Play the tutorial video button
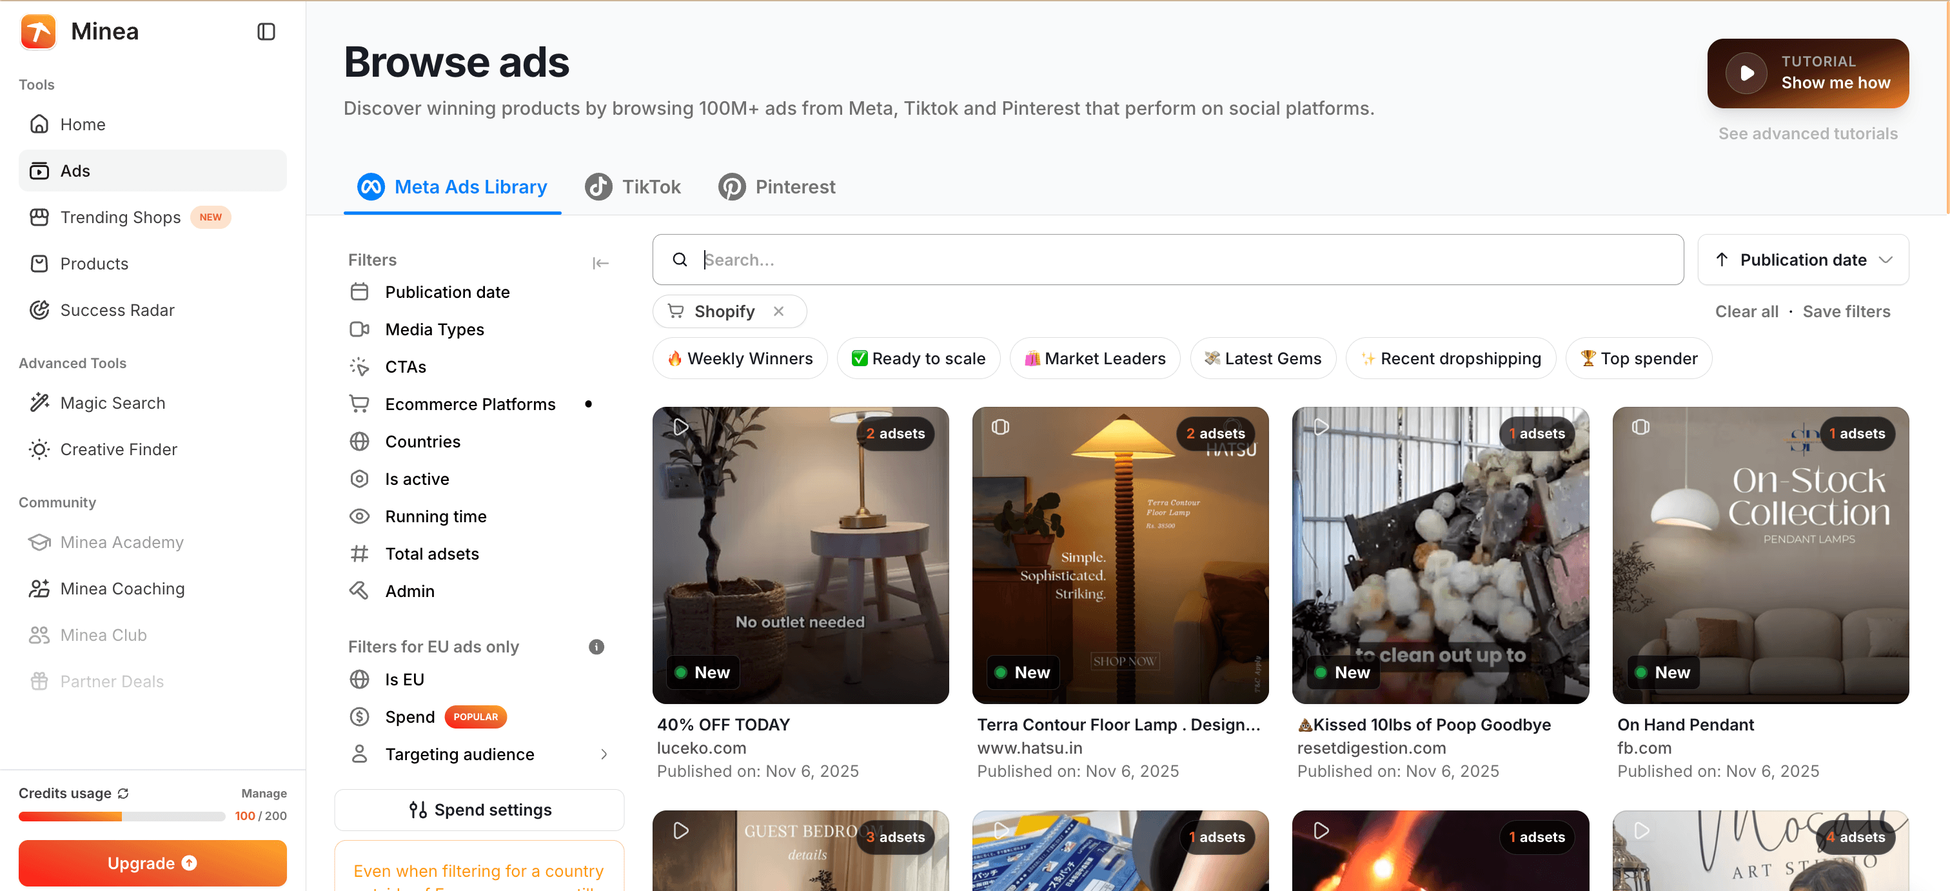The width and height of the screenshot is (1950, 891). click(1746, 73)
